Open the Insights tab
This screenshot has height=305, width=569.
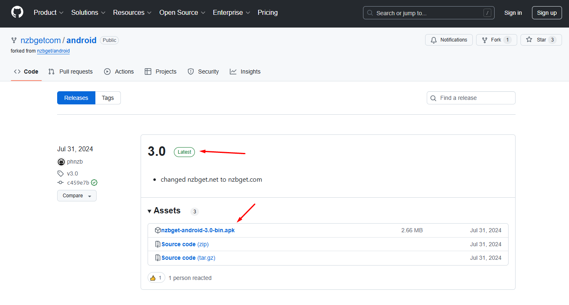coord(245,72)
